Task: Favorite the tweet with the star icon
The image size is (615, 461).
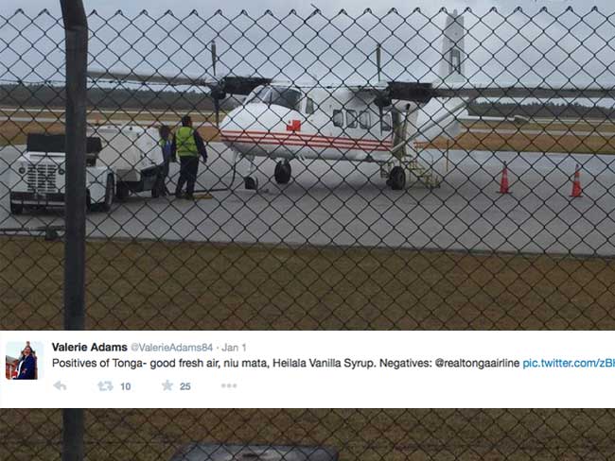Action: (x=167, y=385)
